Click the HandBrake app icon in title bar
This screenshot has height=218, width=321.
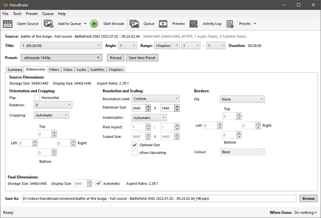point(5,5)
